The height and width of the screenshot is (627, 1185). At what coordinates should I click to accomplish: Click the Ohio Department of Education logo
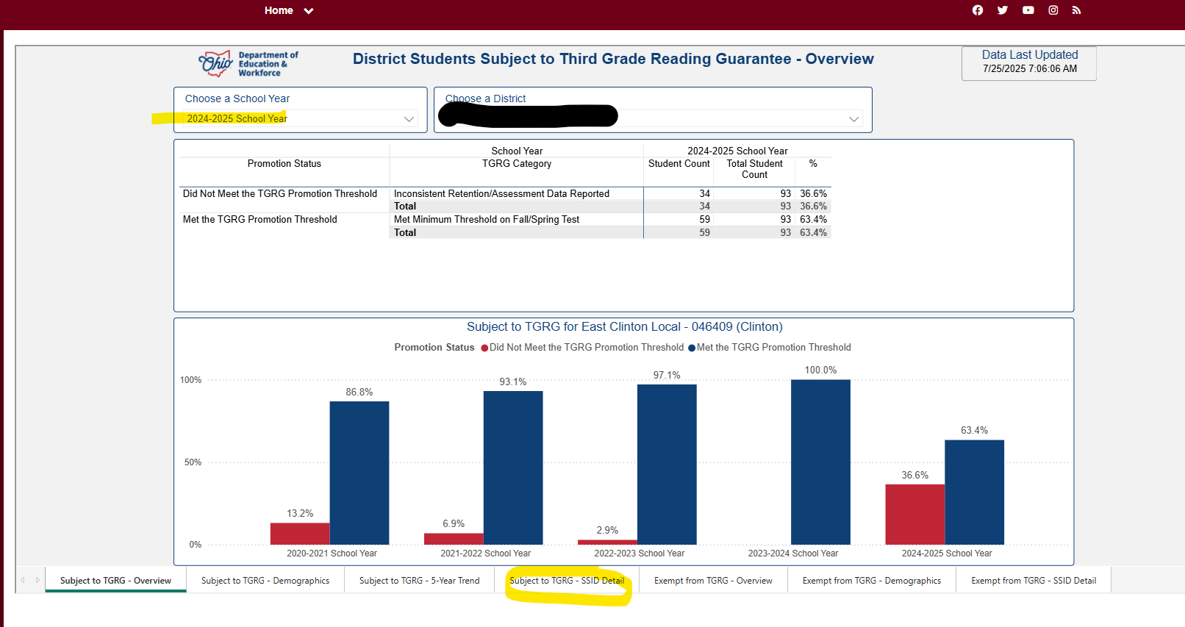(248, 64)
